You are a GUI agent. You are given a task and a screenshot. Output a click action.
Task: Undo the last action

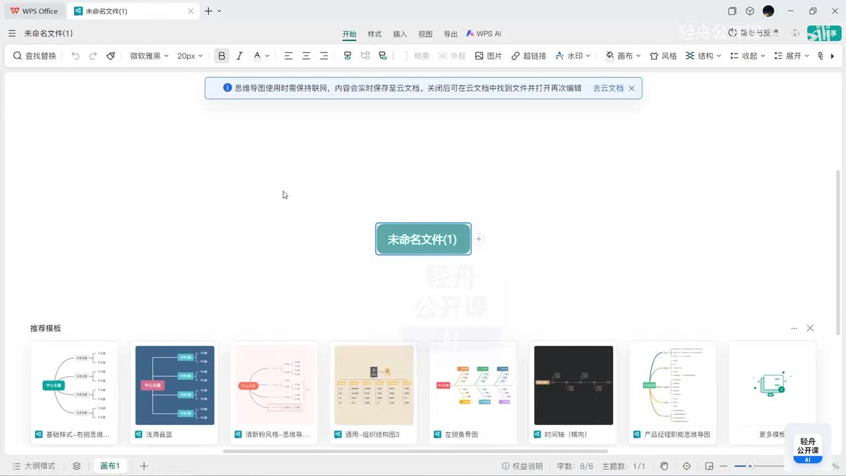pos(75,56)
